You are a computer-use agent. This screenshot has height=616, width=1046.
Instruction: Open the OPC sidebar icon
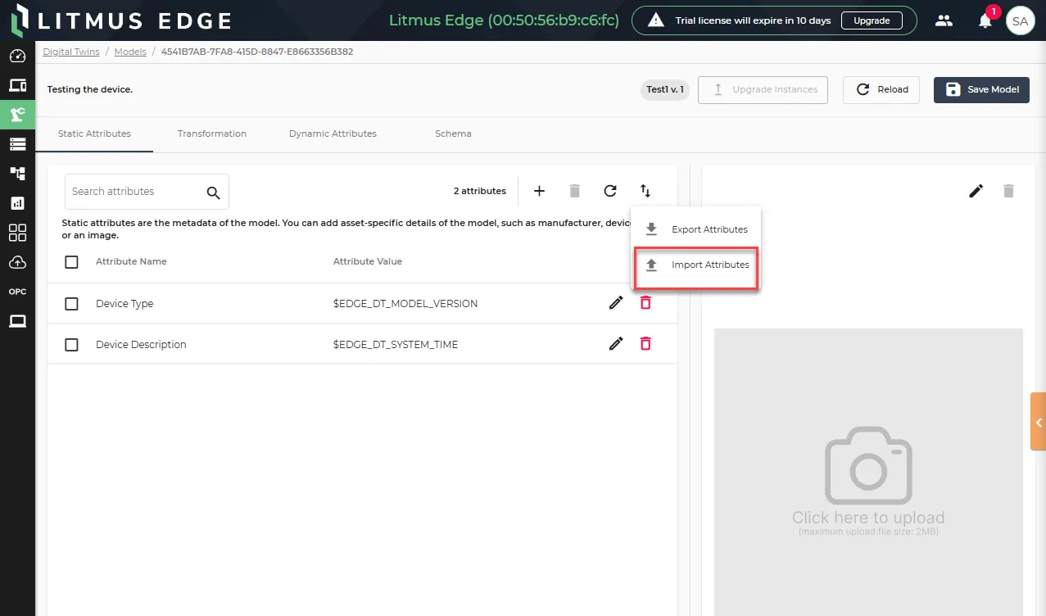[x=17, y=292]
